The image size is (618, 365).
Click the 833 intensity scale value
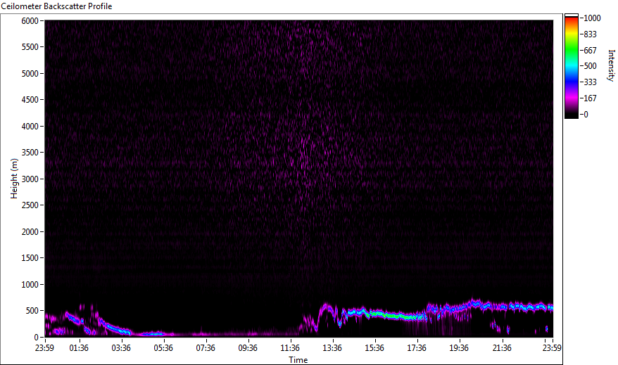coord(590,34)
